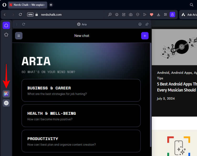Choose the Business & Career prompt card
The width and height of the screenshot is (197, 156).
click(81, 90)
